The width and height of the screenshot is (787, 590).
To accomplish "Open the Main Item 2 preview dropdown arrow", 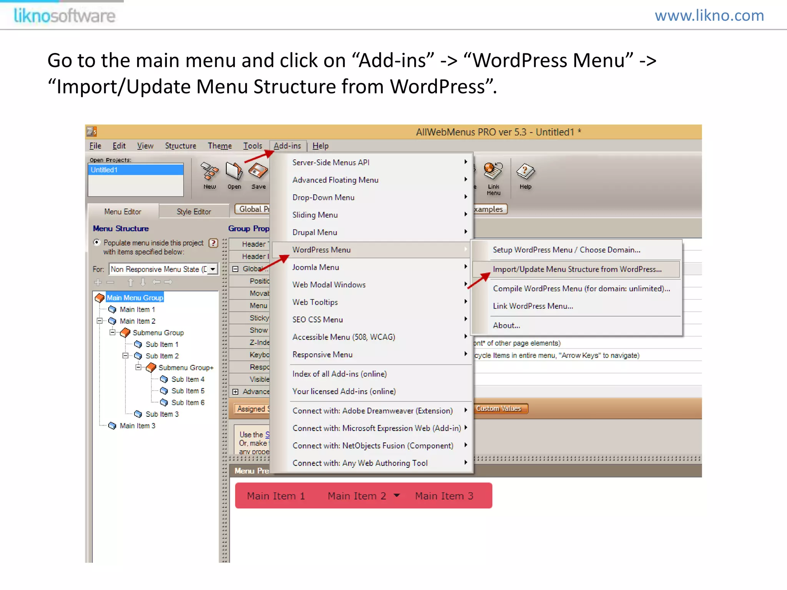I will point(397,496).
